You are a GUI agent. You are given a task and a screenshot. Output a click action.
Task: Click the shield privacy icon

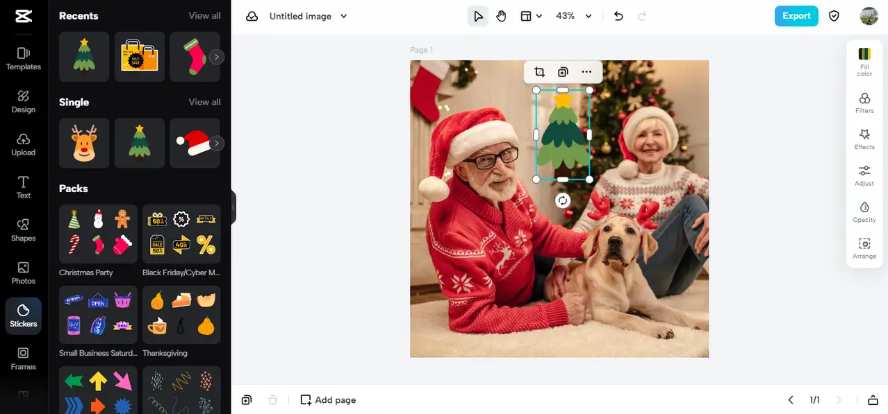[x=834, y=16]
